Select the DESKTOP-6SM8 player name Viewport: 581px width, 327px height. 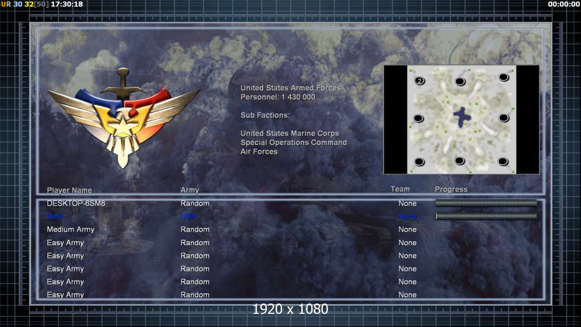pyautogui.click(x=76, y=203)
